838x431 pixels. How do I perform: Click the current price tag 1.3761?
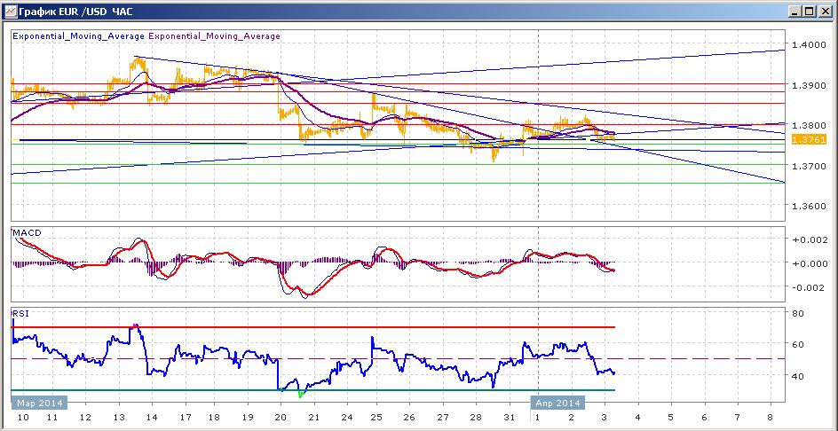pos(808,140)
